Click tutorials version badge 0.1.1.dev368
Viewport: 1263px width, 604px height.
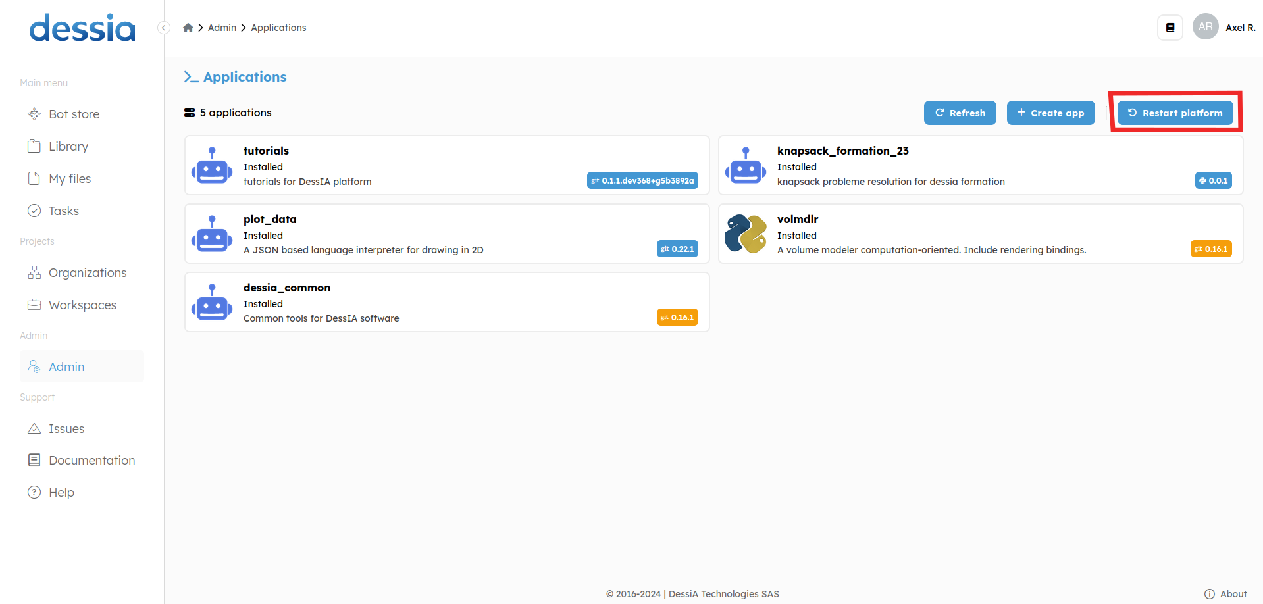pyautogui.click(x=642, y=181)
